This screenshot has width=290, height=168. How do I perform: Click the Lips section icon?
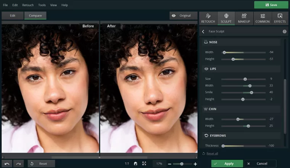pyautogui.click(x=206, y=69)
